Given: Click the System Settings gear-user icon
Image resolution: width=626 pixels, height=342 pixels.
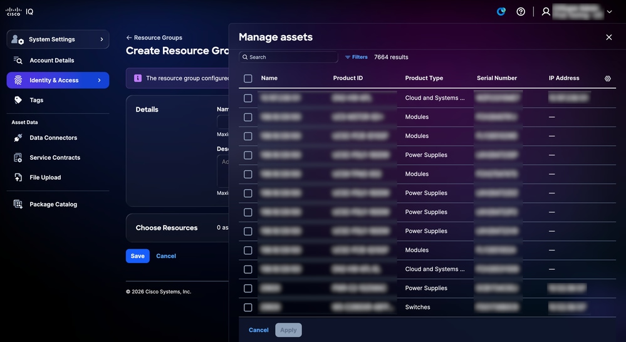Looking at the screenshot, I should tap(18, 39).
